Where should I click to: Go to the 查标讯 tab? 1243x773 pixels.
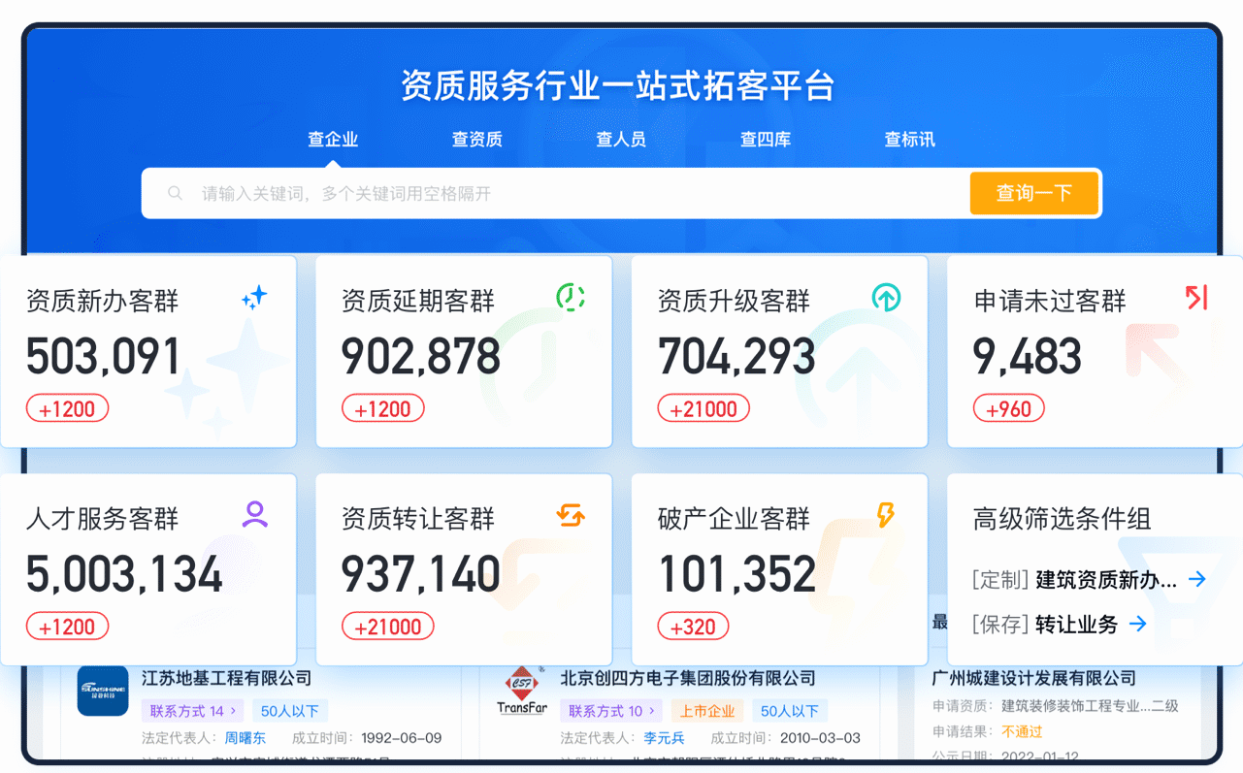[909, 140]
